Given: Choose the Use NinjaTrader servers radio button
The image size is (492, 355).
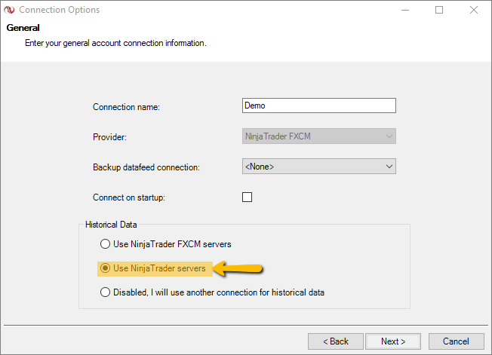Looking at the screenshot, I should click(x=105, y=268).
